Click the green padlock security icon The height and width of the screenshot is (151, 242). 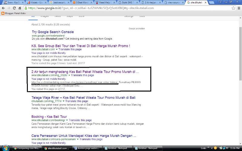tap(26, 8)
